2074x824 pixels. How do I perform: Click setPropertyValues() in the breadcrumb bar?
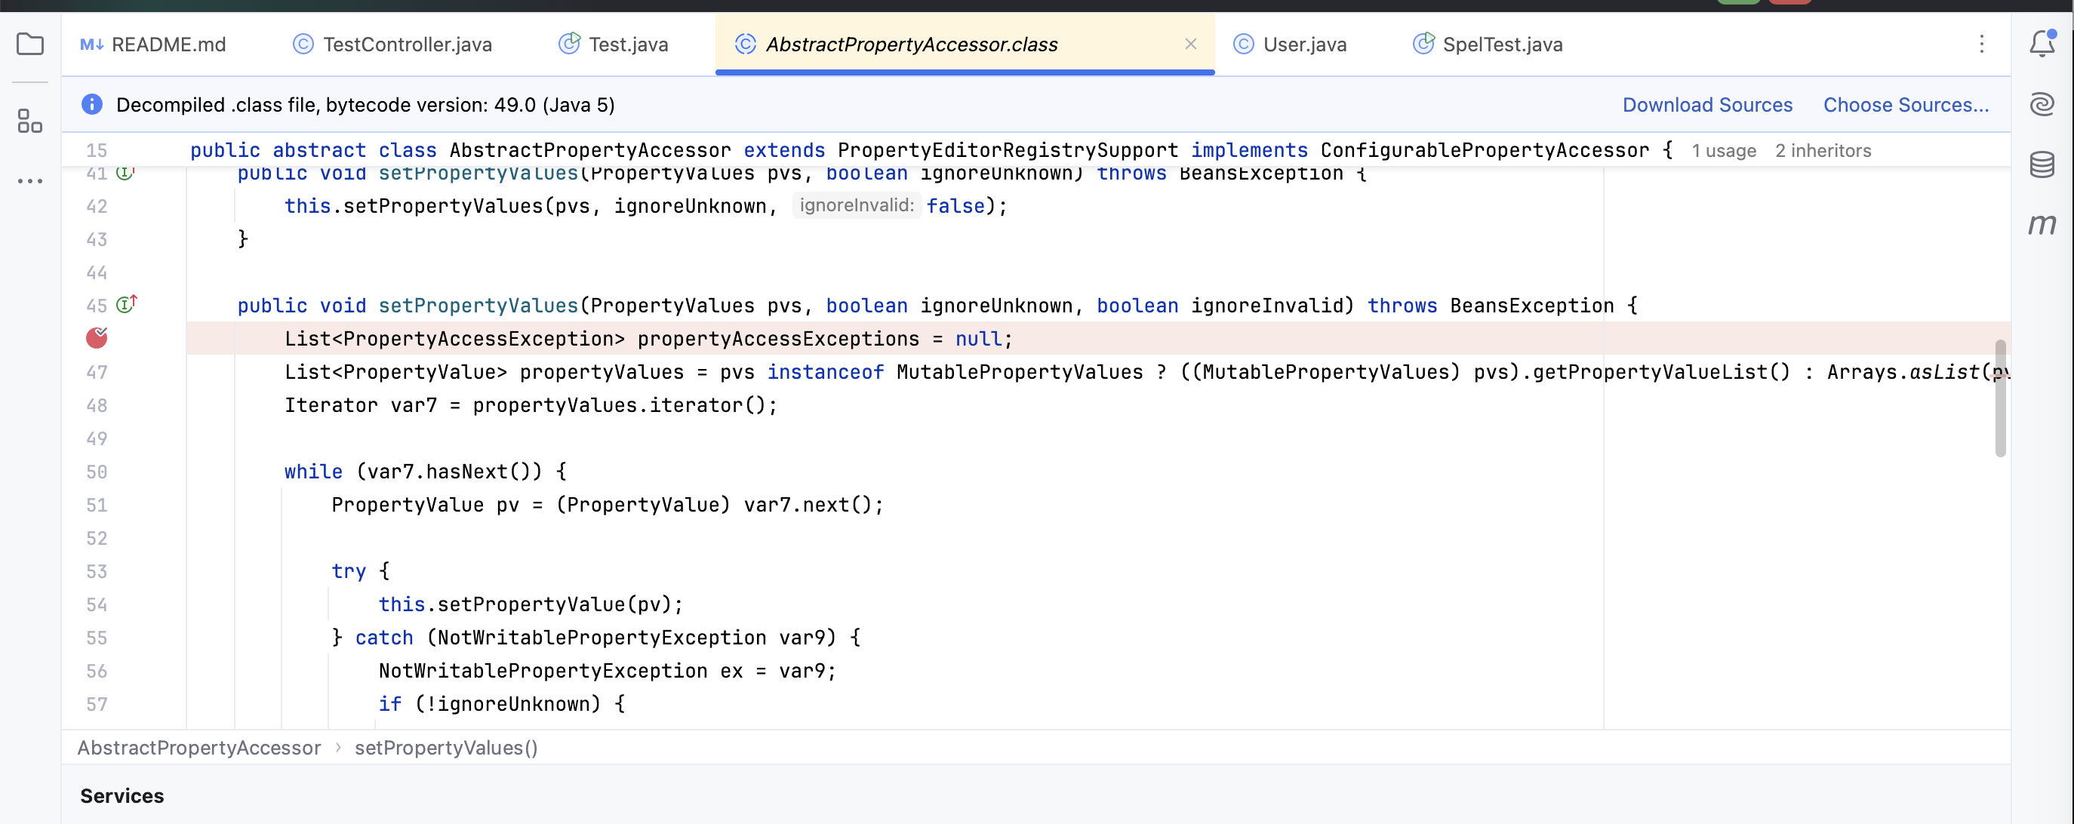click(x=445, y=748)
